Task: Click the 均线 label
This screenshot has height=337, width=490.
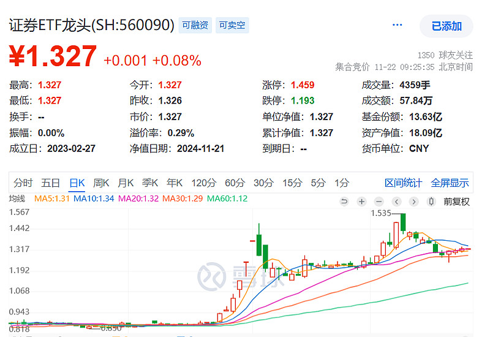Action: [x=17, y=199]
